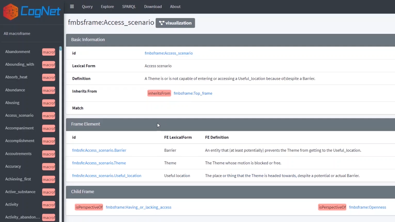Viewport: 395px width, 222px height.
Task: Select Accomplishment in the sidebar
Action: pyautogui.click(x=20, y=141)
